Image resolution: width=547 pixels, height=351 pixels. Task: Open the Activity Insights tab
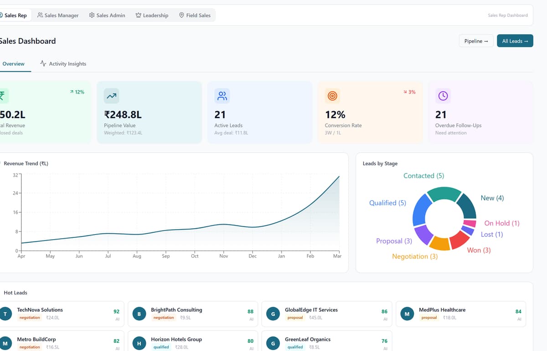point(63,64)
